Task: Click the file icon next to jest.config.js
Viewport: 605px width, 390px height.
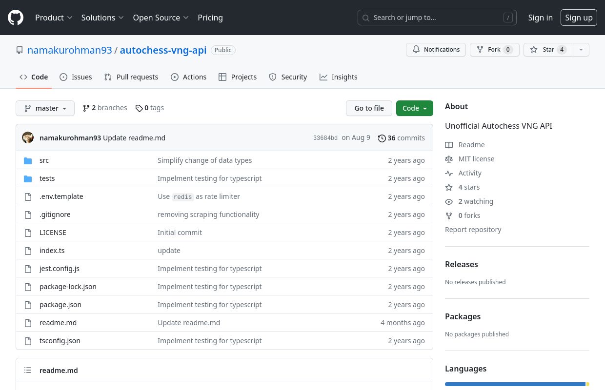Action: point(28,269)
